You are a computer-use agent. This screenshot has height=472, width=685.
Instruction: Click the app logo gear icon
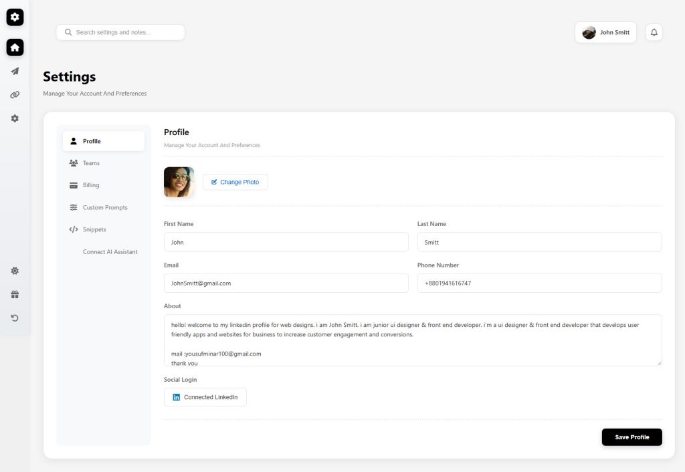coord(15,17)
